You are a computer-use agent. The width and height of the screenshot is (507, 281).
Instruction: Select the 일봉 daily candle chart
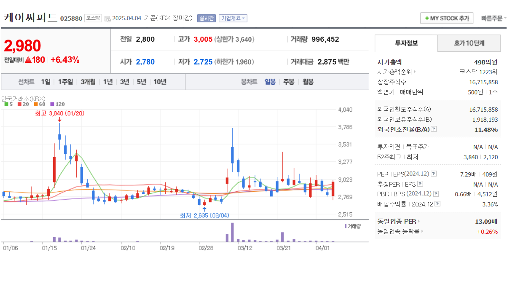pyautogui.click(x=270, y=82)
